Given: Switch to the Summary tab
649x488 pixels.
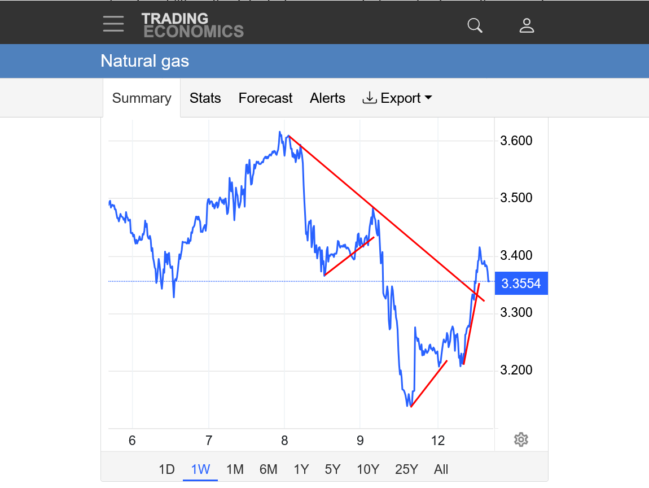Looking at the screenshot, I should point(142,98).
